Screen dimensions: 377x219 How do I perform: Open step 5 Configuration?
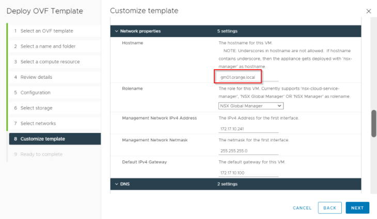[x=55, y=93]
